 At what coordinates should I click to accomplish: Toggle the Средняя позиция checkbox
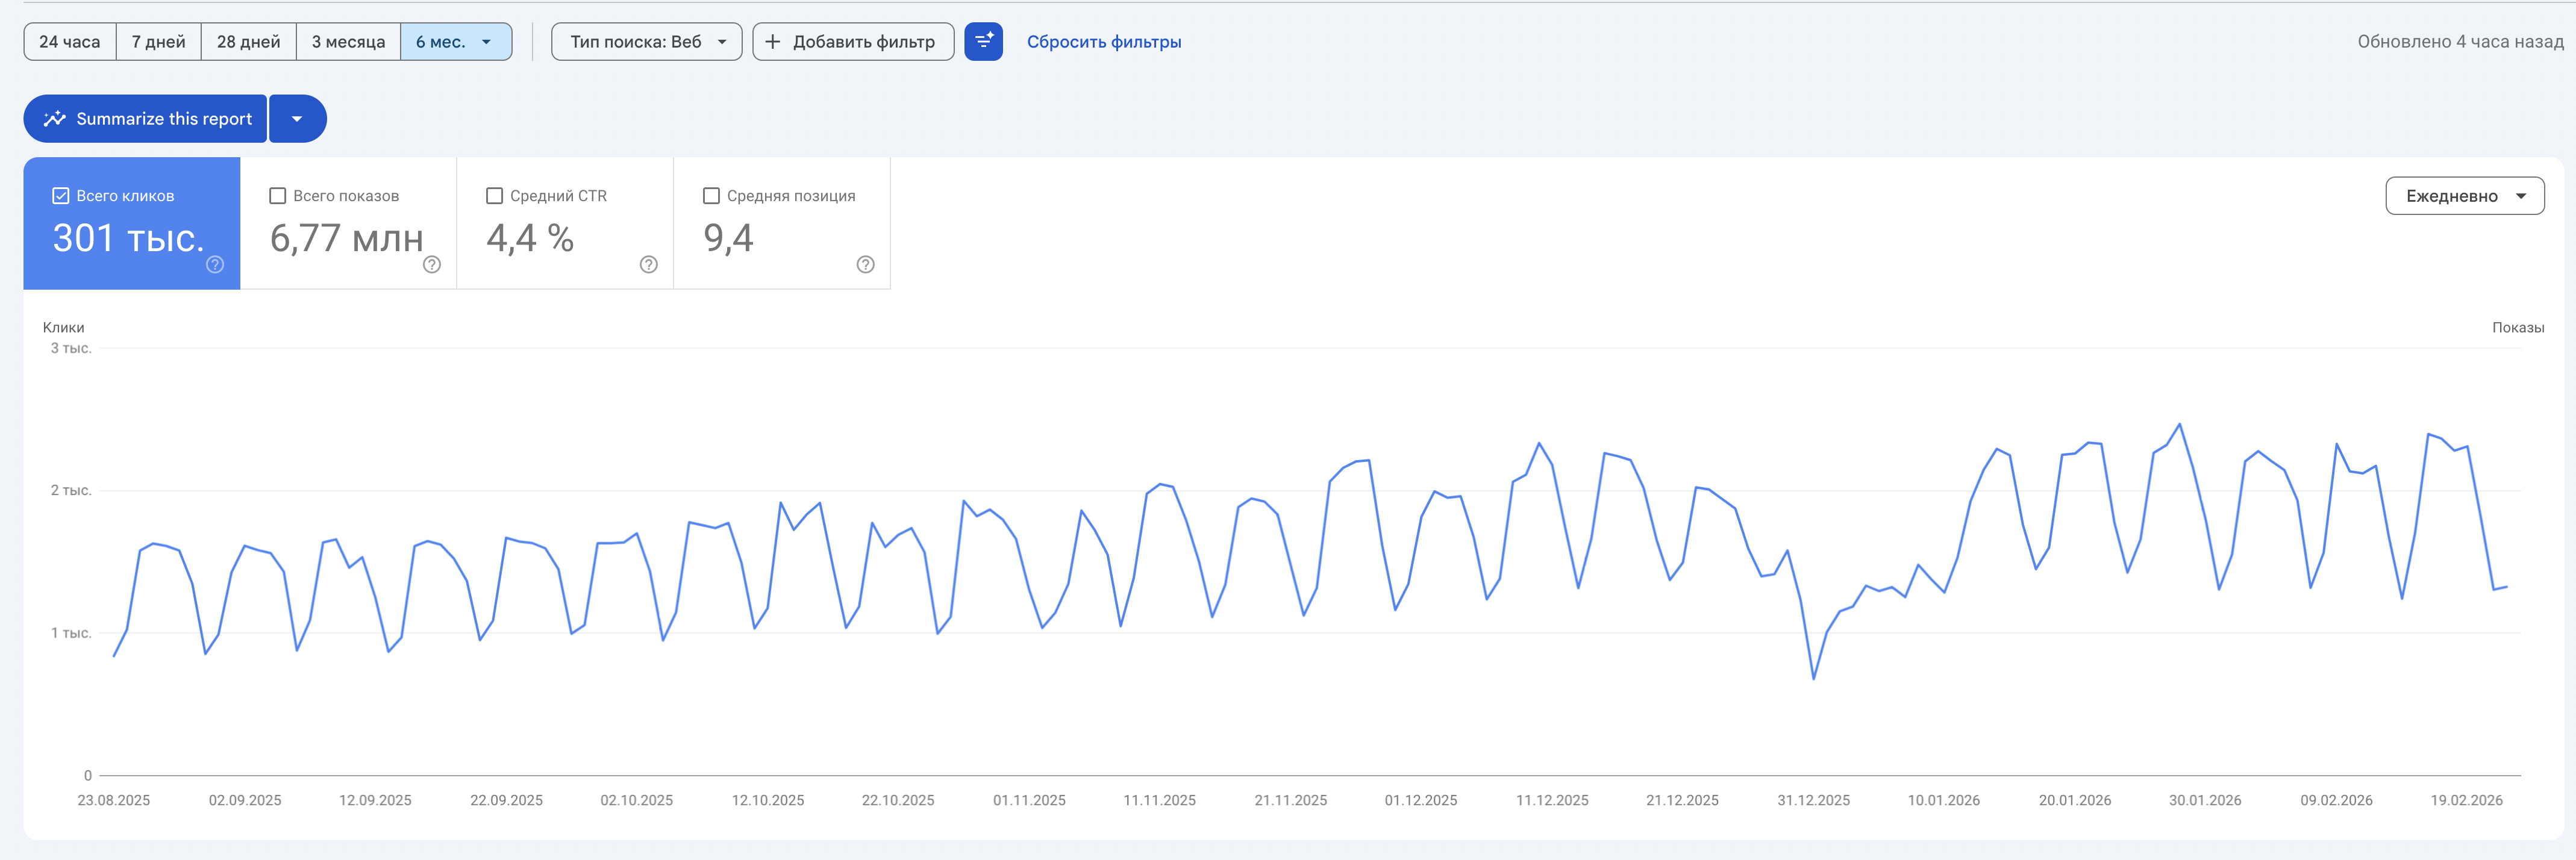pyautogui.click(x=711, y=196)
